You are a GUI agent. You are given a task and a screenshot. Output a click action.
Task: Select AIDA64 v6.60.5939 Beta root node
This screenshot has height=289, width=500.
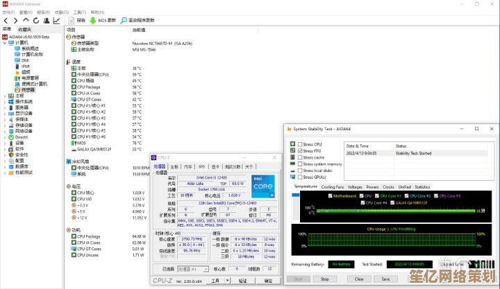coord(29,37)
